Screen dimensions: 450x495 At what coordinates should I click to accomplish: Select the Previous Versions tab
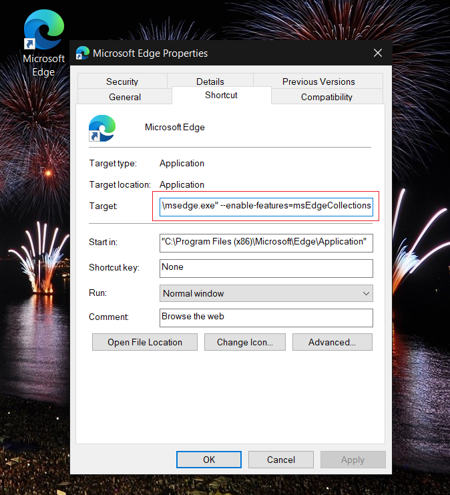318,81
